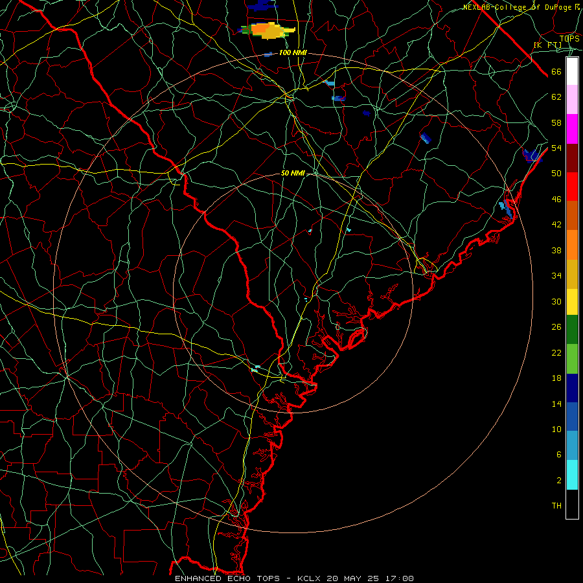Viewport: 583px width, 583px height.
Task: Click the ENHANCED ECHO TOPS caption
Action: (227, 578)
